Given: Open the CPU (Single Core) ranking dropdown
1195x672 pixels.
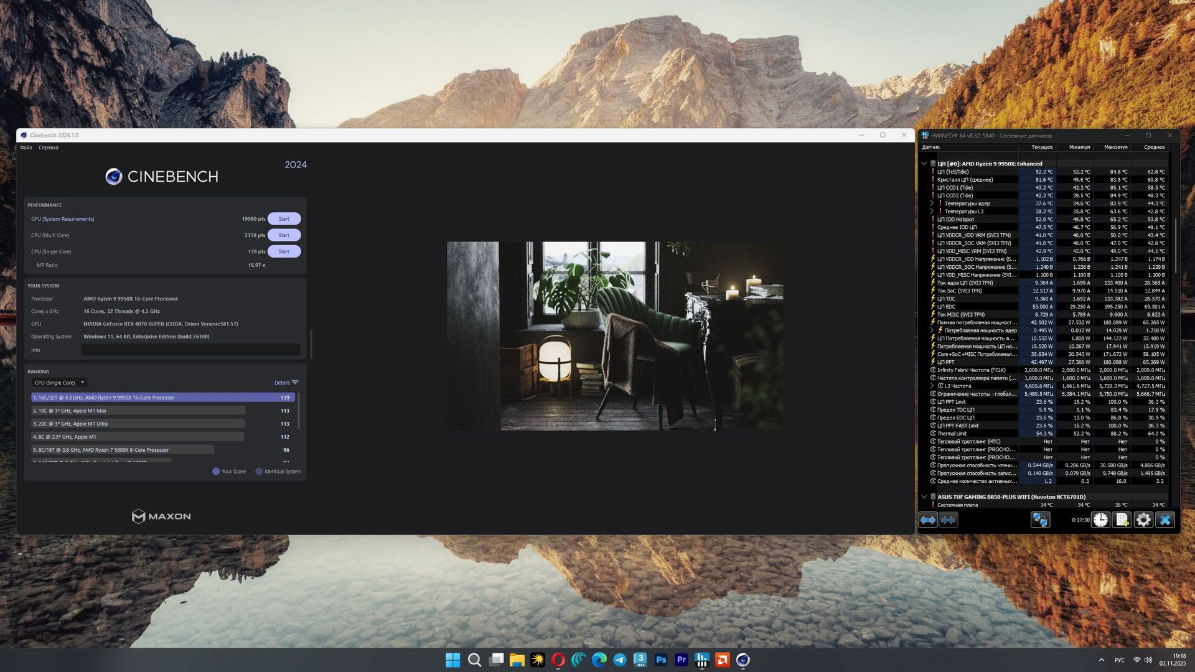Looking at the screenshot, I should click(x=59, y=383).
